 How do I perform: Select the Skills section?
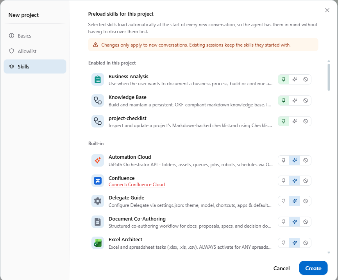coord(35,66)
